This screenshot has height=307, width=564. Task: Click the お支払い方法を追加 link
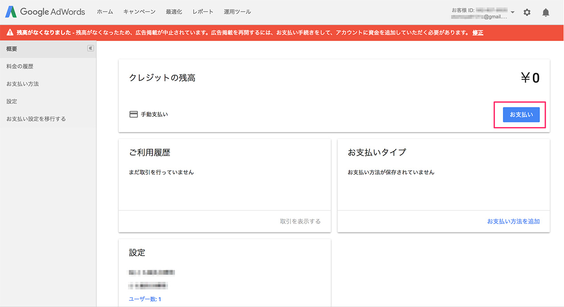click(x=514, y=221)
